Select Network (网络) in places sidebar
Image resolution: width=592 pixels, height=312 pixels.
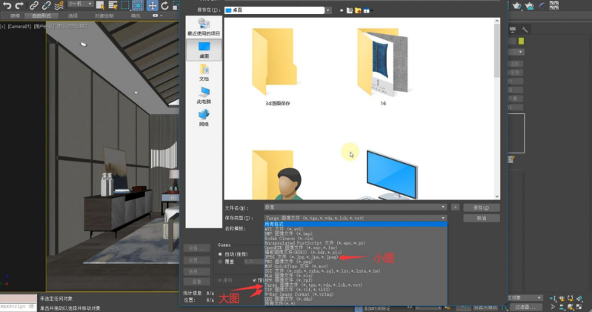pyautogui.click(x=204, y=118)
